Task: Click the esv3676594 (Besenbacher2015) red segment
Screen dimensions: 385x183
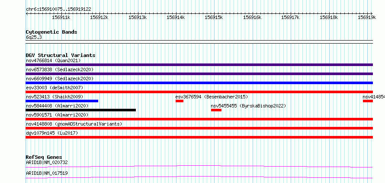Action: (180, 101)
